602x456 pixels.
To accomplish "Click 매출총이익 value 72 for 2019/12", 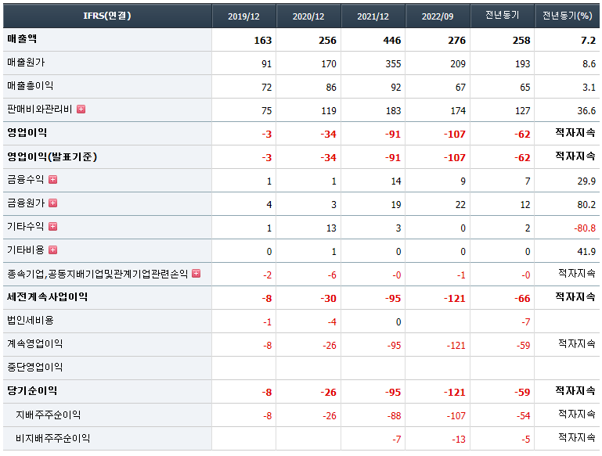I will coord(267,88).
